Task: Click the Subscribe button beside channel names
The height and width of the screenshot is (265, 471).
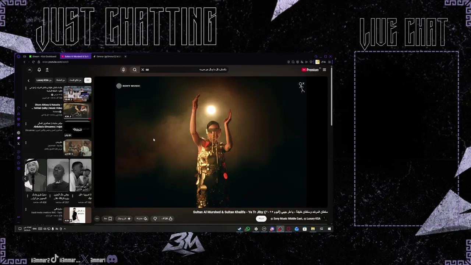Action: point(261,219)
